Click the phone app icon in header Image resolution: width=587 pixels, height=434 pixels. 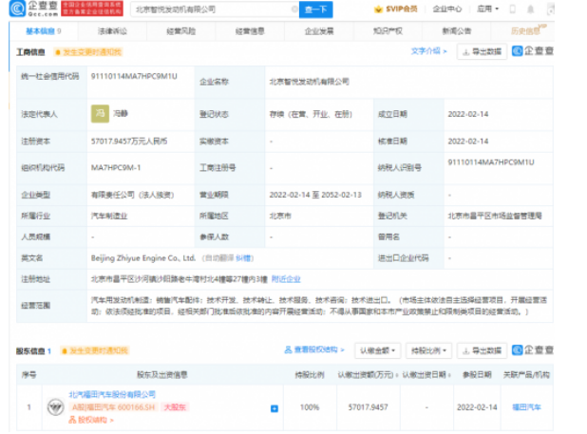coord(513,9)
